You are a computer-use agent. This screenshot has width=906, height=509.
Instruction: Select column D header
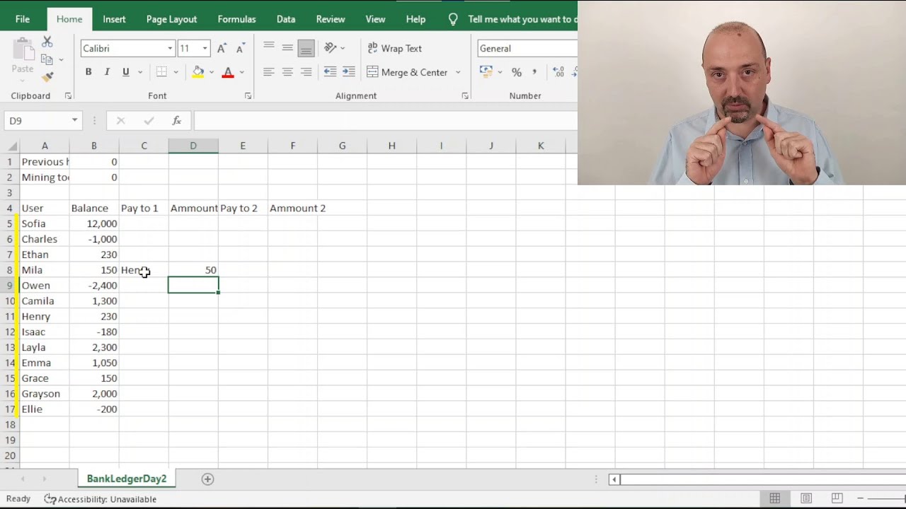[x=193, y=146]
